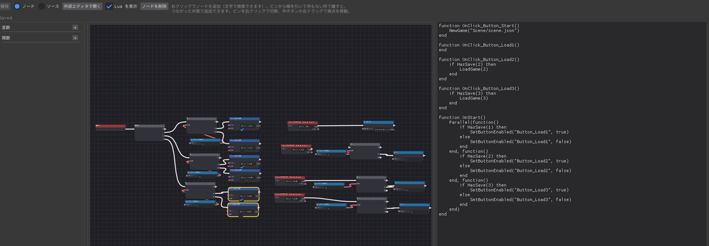This screenshot has width=709, height=246.
Task: Uncheck the checkbox inside the upper yellow-highlighted node
Action: tap(242, 199)
